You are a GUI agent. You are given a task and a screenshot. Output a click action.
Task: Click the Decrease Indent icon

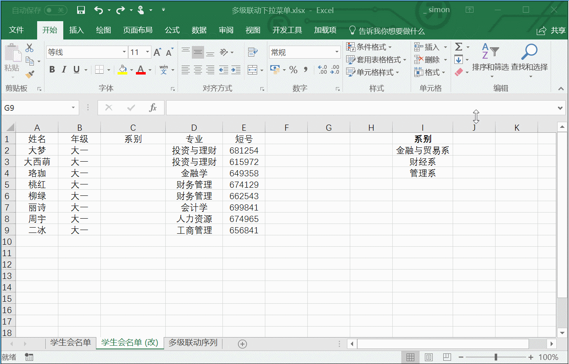223,70
